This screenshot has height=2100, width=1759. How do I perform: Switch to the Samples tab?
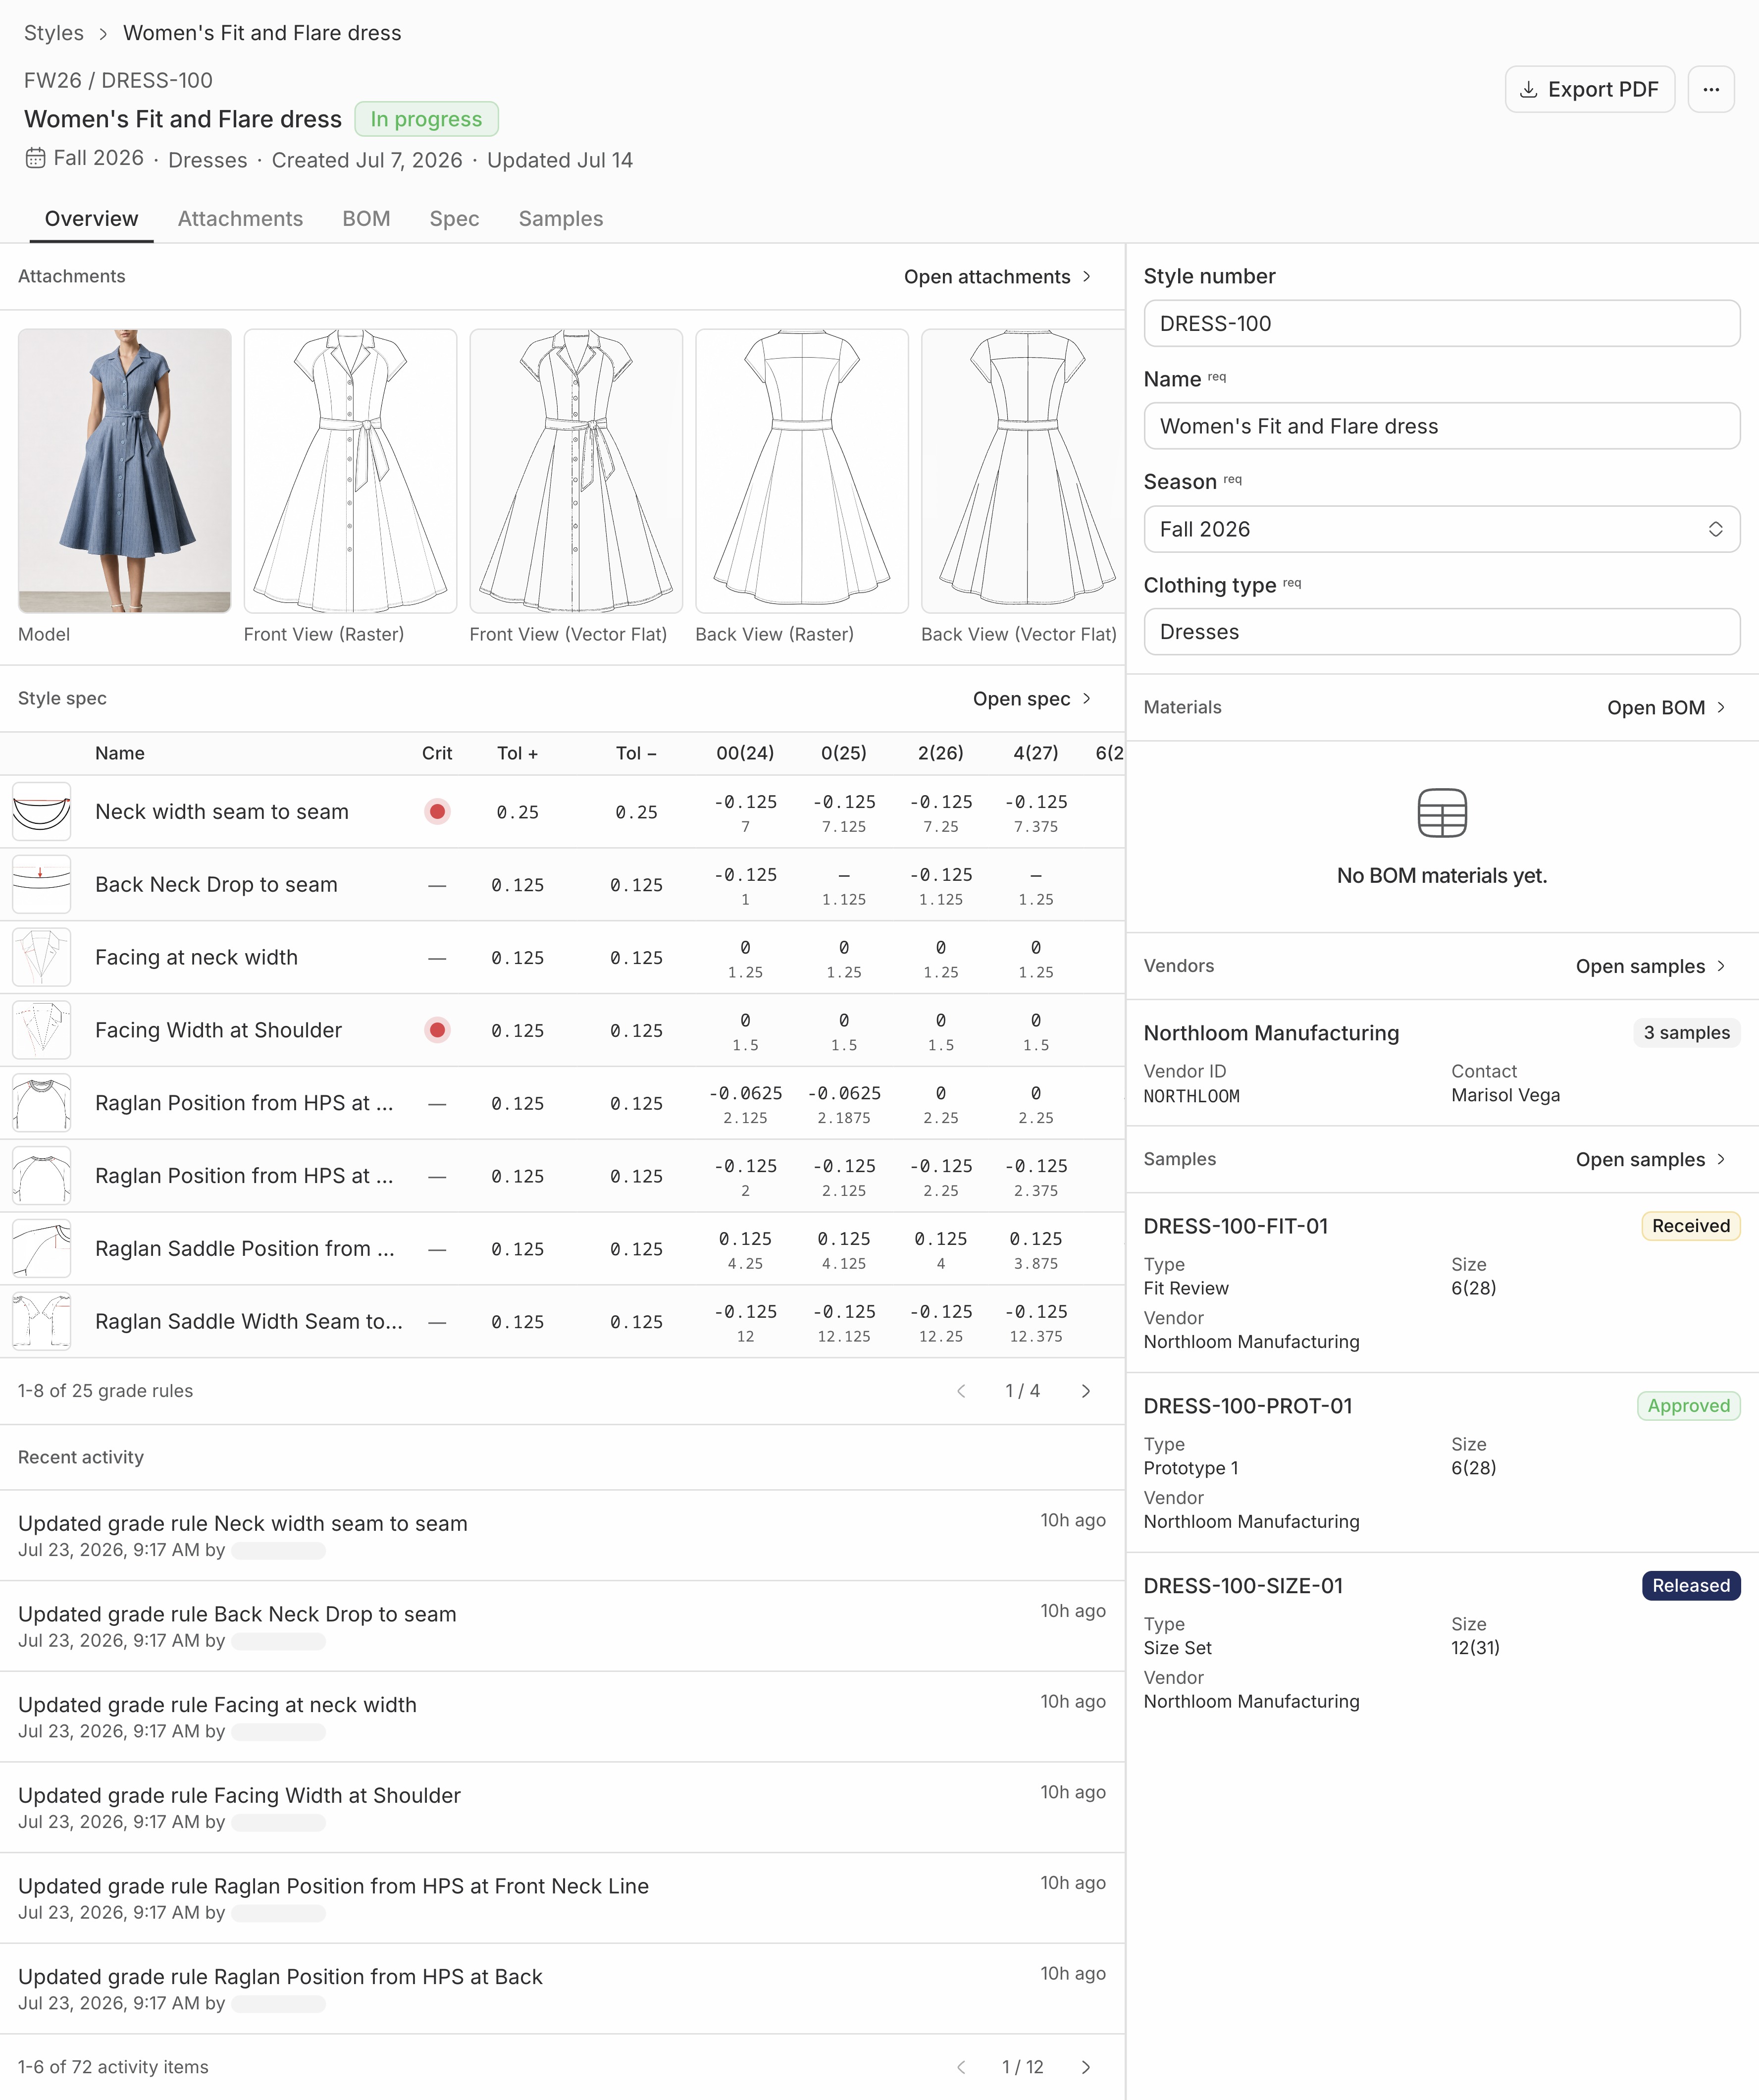pyautogui.click(x=561, y=219)
